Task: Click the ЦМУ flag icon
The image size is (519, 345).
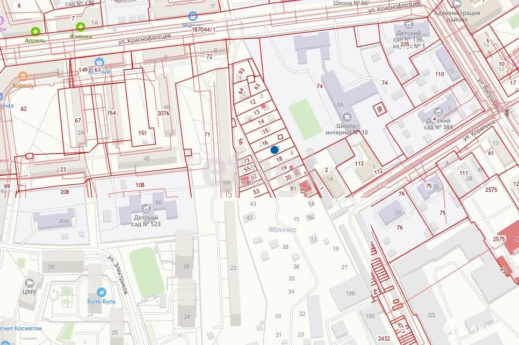Action: click(x=30, y=282)
